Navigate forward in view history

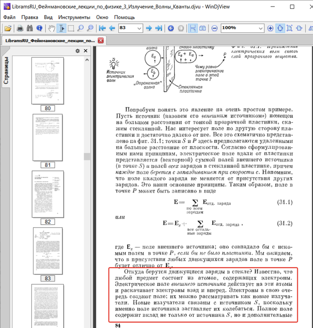coord(181,28)
